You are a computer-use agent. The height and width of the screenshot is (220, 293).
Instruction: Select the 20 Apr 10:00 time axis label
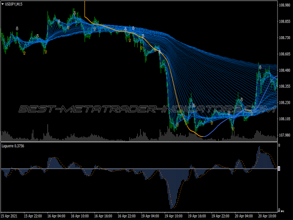point(267,215)
